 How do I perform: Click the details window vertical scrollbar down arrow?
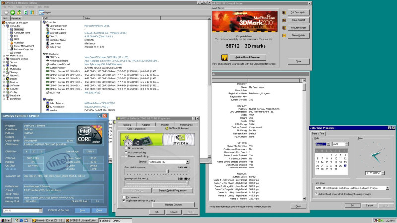[304, 199]
